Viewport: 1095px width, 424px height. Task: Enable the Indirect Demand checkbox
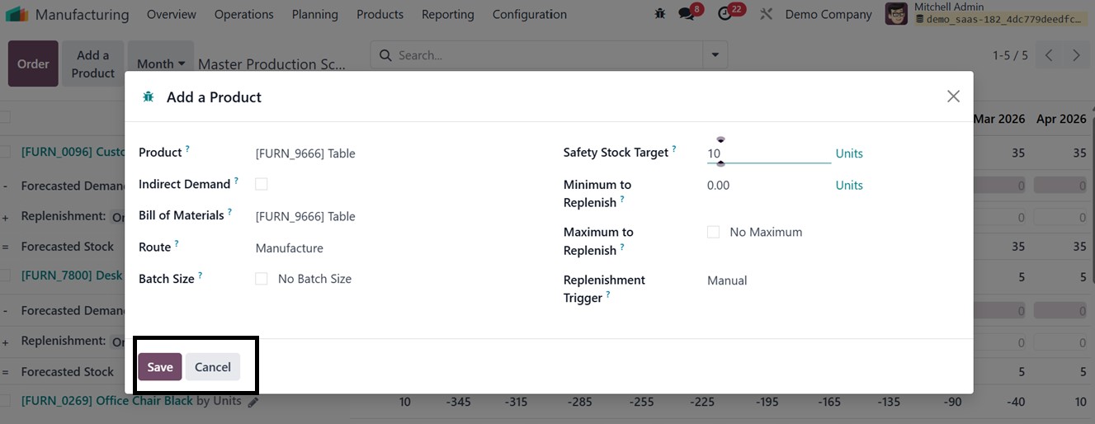point(262,184)
